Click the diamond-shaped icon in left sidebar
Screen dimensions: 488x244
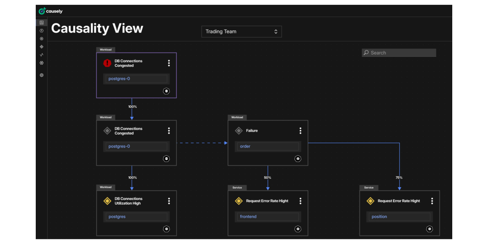(x=41, y=47)
